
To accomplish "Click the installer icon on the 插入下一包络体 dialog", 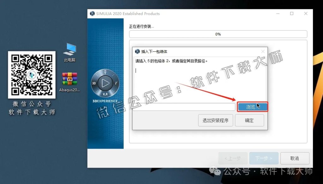I will tap(137, 51).
